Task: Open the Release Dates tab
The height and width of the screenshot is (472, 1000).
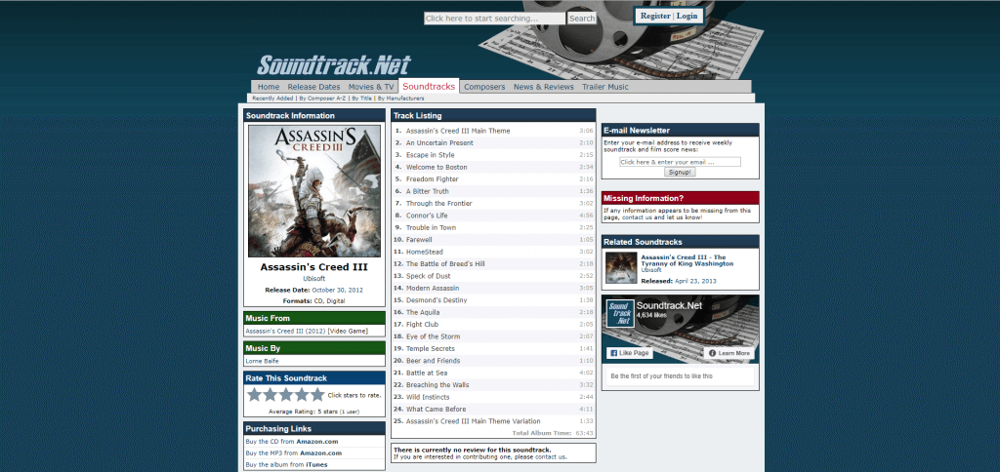Action: pyautogui.click(x=313, y=87)
